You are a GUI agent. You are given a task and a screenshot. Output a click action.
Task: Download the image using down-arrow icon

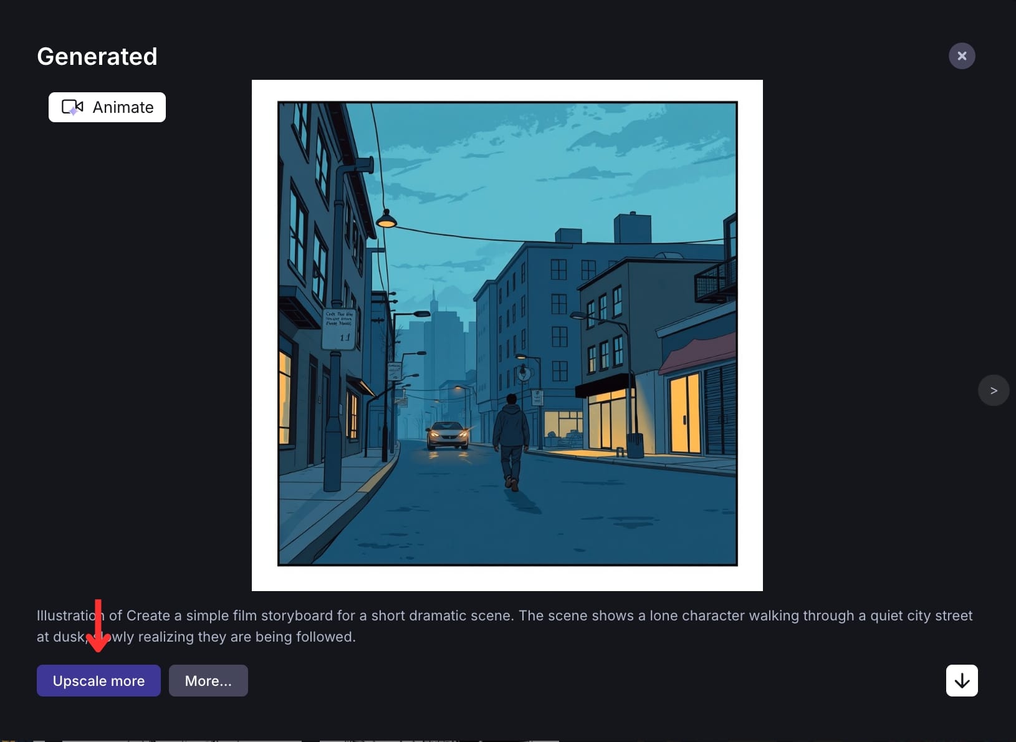coord(962,680)
